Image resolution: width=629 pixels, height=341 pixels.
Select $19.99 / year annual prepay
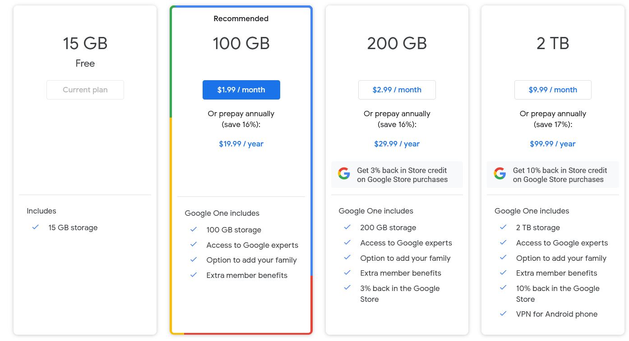pyautogui.click(x=241, y=144)
